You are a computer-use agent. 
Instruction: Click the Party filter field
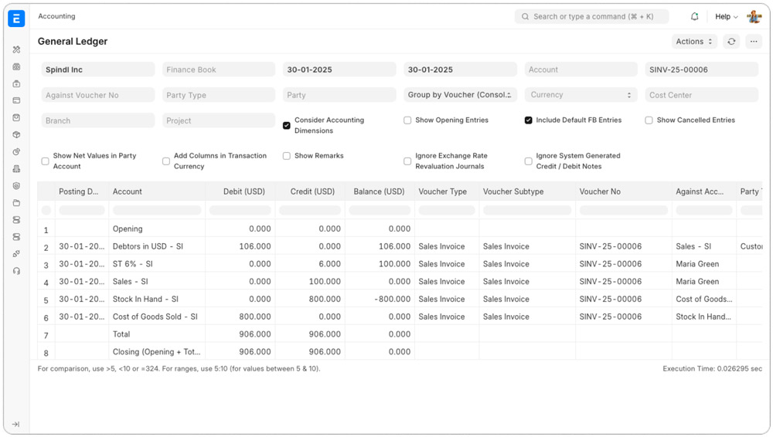click(x=339, y=95)
